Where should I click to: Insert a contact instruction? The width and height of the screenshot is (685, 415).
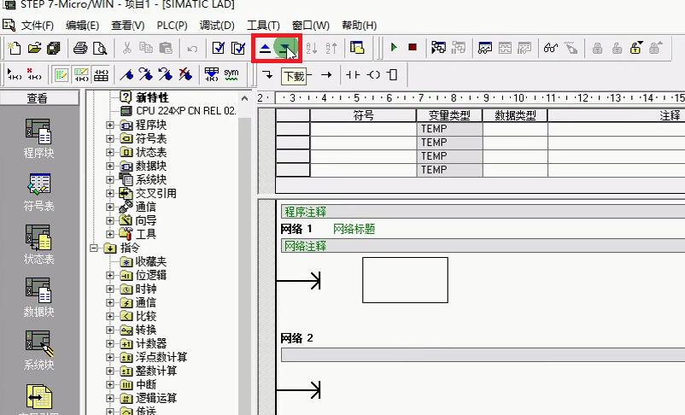353,74
